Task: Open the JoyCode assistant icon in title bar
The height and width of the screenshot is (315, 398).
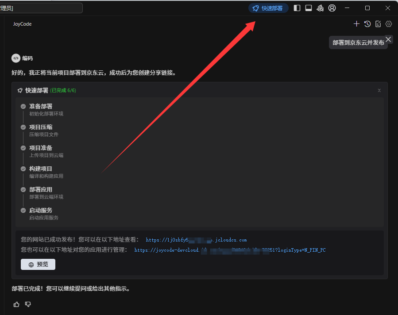Action: click(320, 8)
